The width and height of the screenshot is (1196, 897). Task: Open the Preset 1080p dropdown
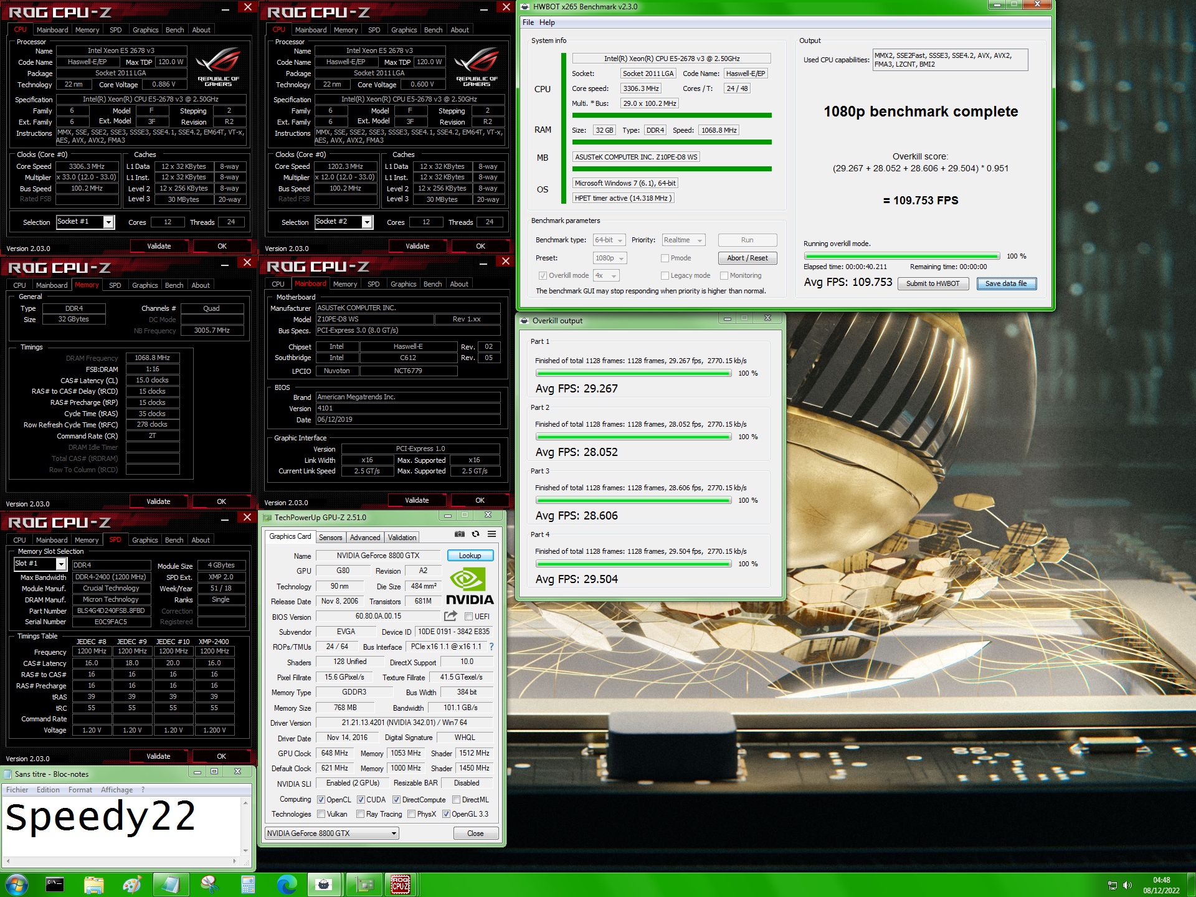click(x=609, y=258)
